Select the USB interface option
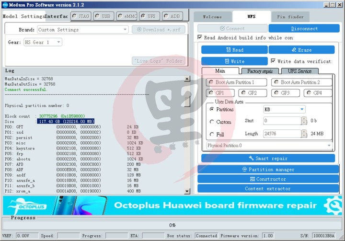The image size is (345, 241). (103, 16)
